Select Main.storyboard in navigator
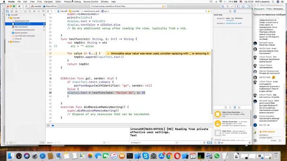287x161 pixels. [x=21, y=27]
